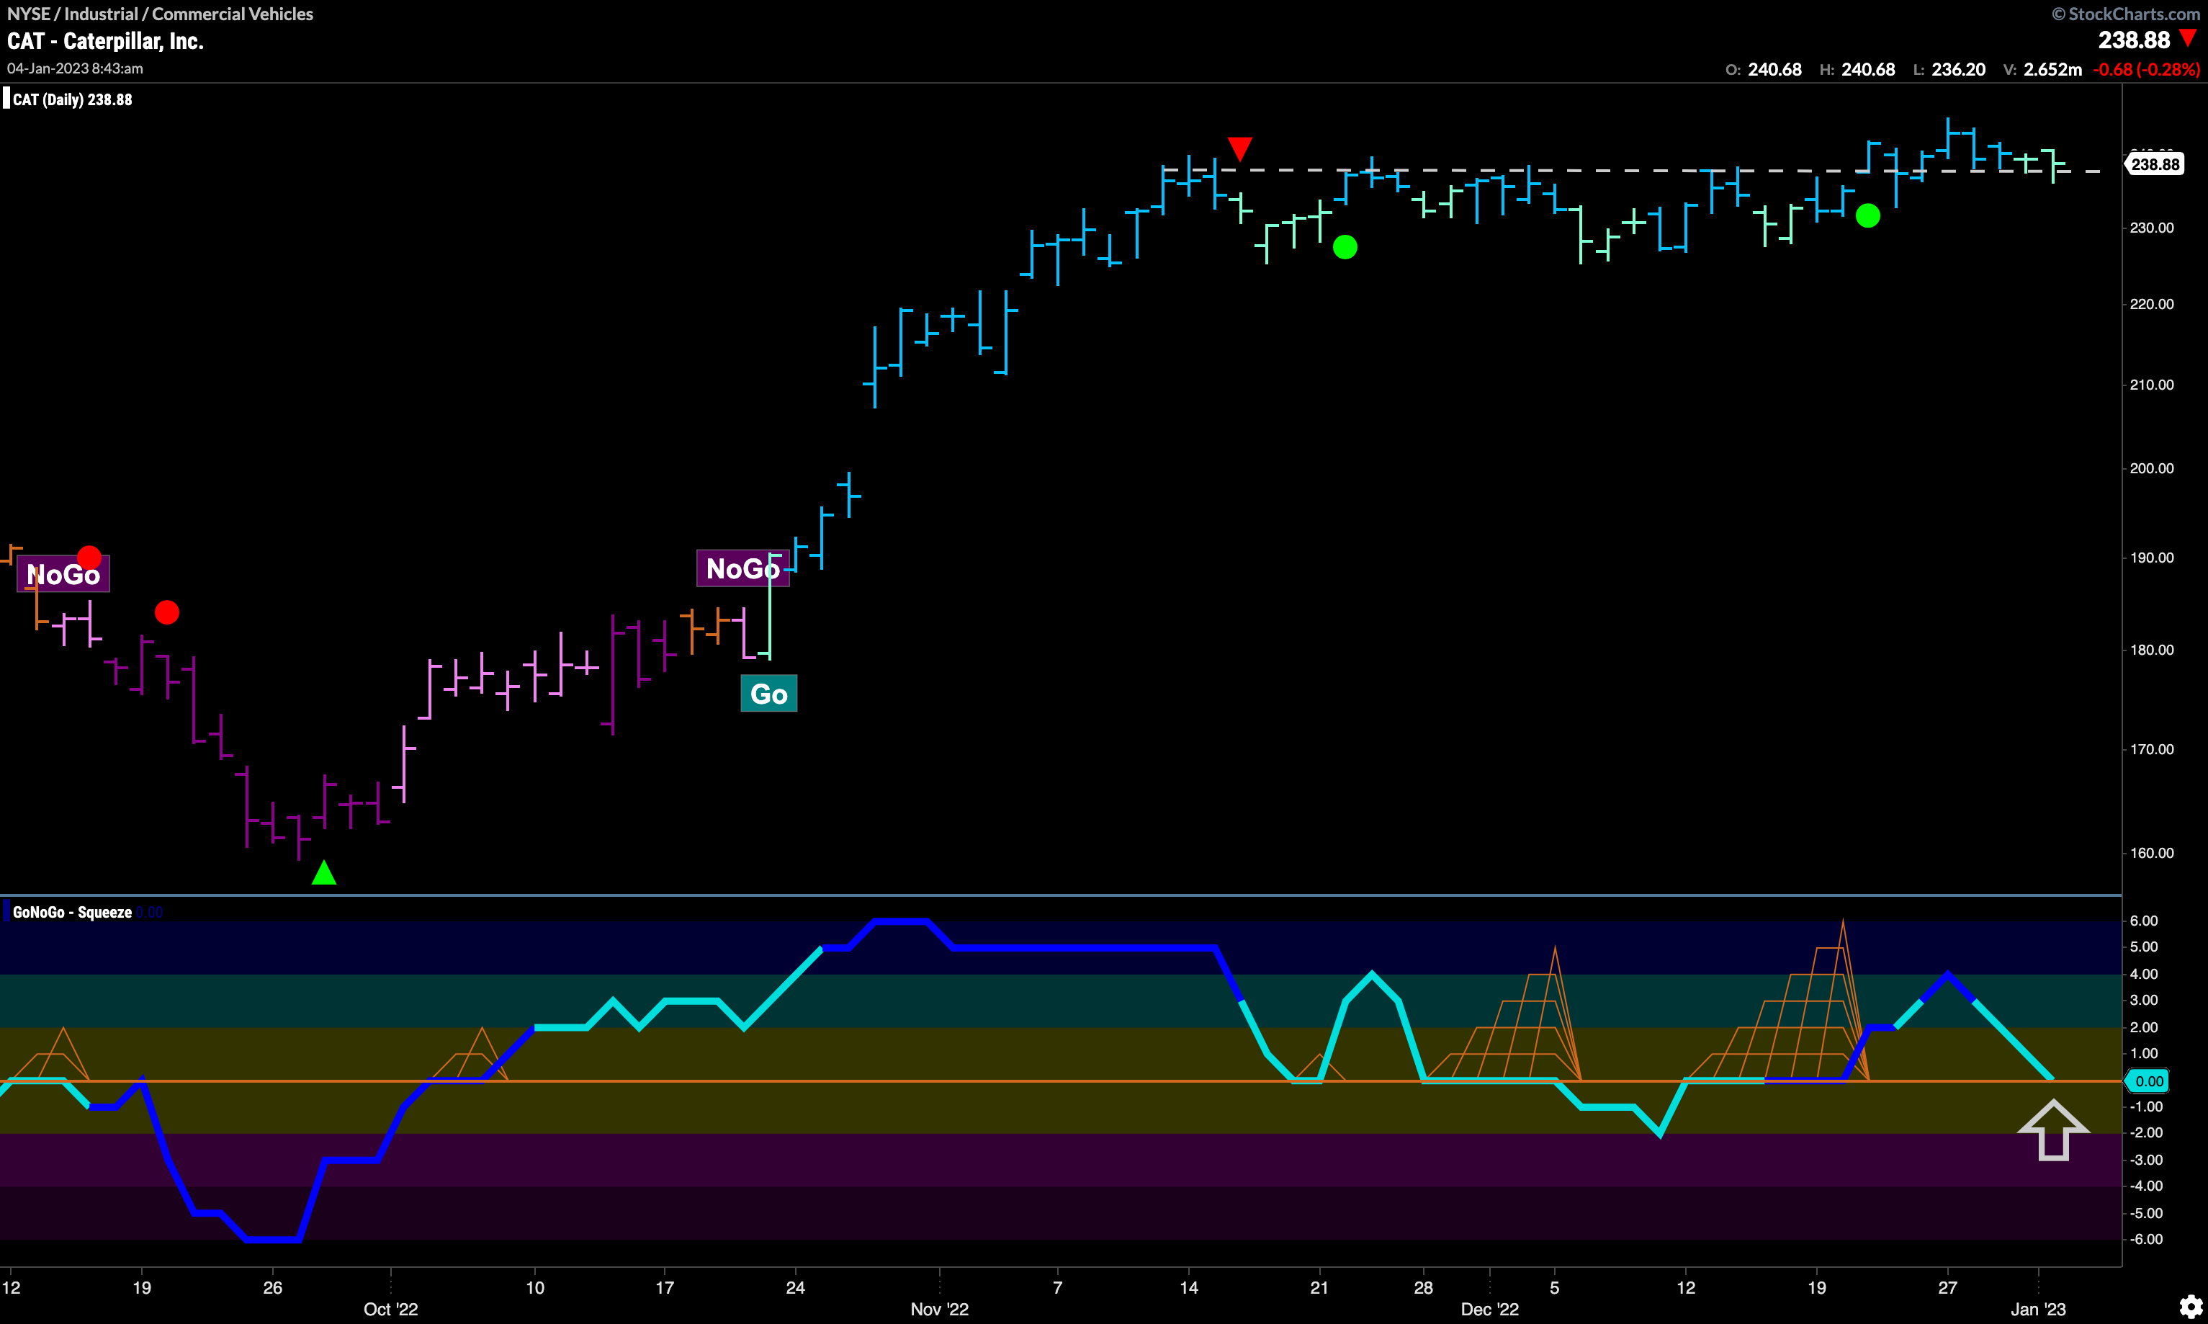Click red dot above September 19 bars
This screenshot has height=1324, width=2208.
click(167, 612)
